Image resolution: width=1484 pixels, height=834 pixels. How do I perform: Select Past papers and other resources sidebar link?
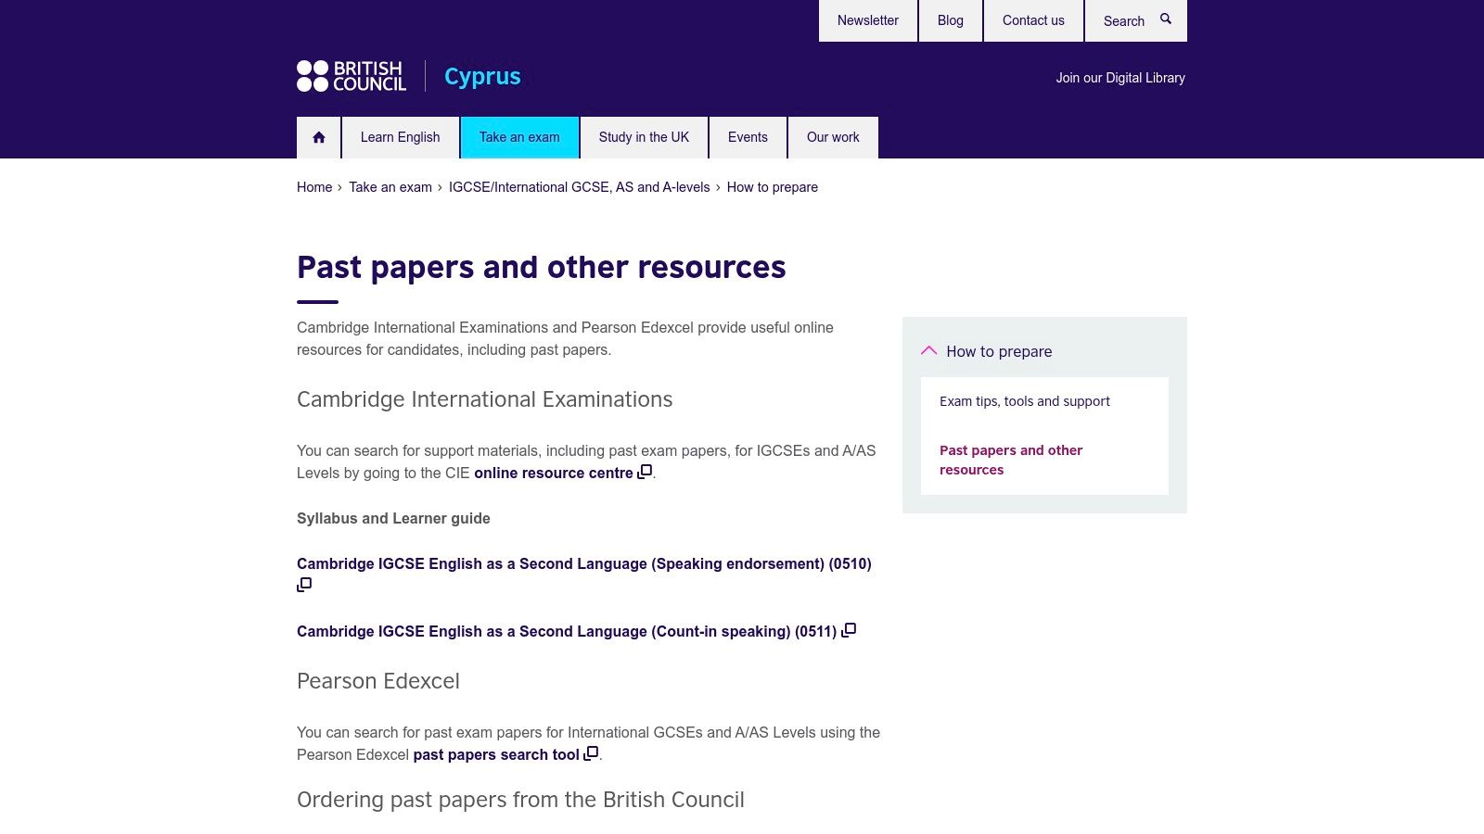coord(1011,460)
